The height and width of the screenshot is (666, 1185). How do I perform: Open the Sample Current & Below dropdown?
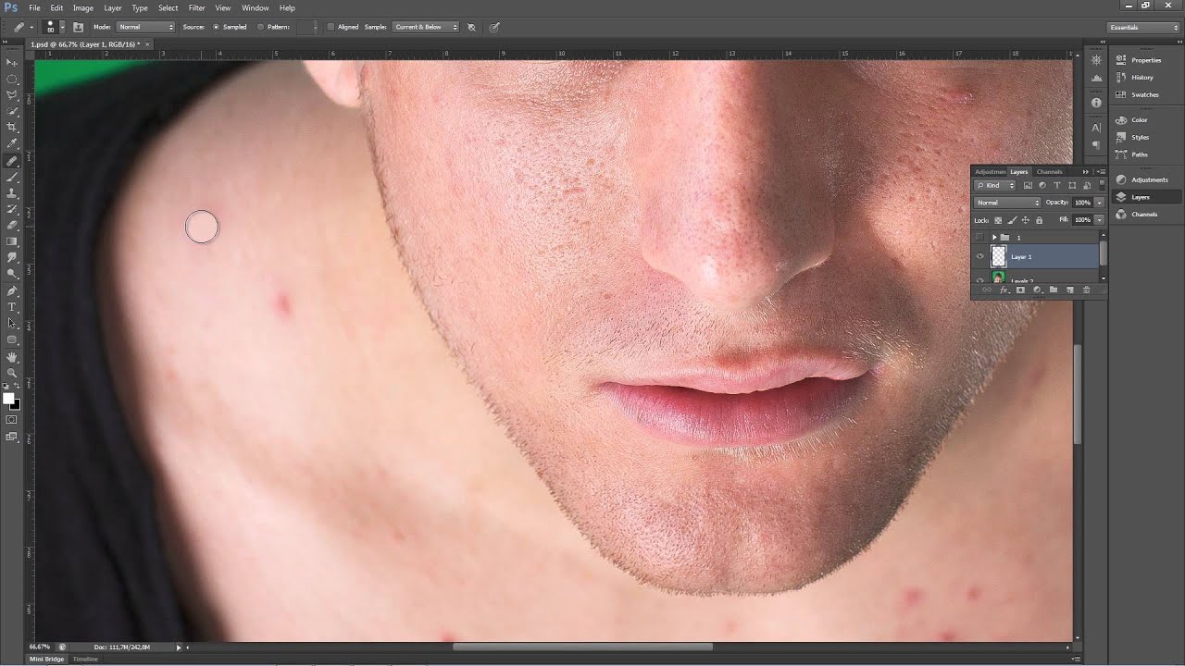tap(425, 27)
